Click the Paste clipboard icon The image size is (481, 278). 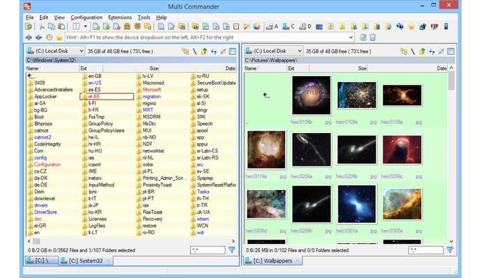click(x=62, y=26)
